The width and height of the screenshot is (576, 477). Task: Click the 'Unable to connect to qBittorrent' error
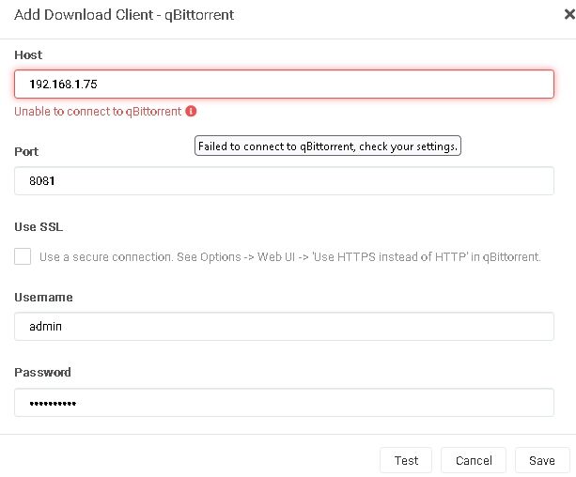click(98, 112)
